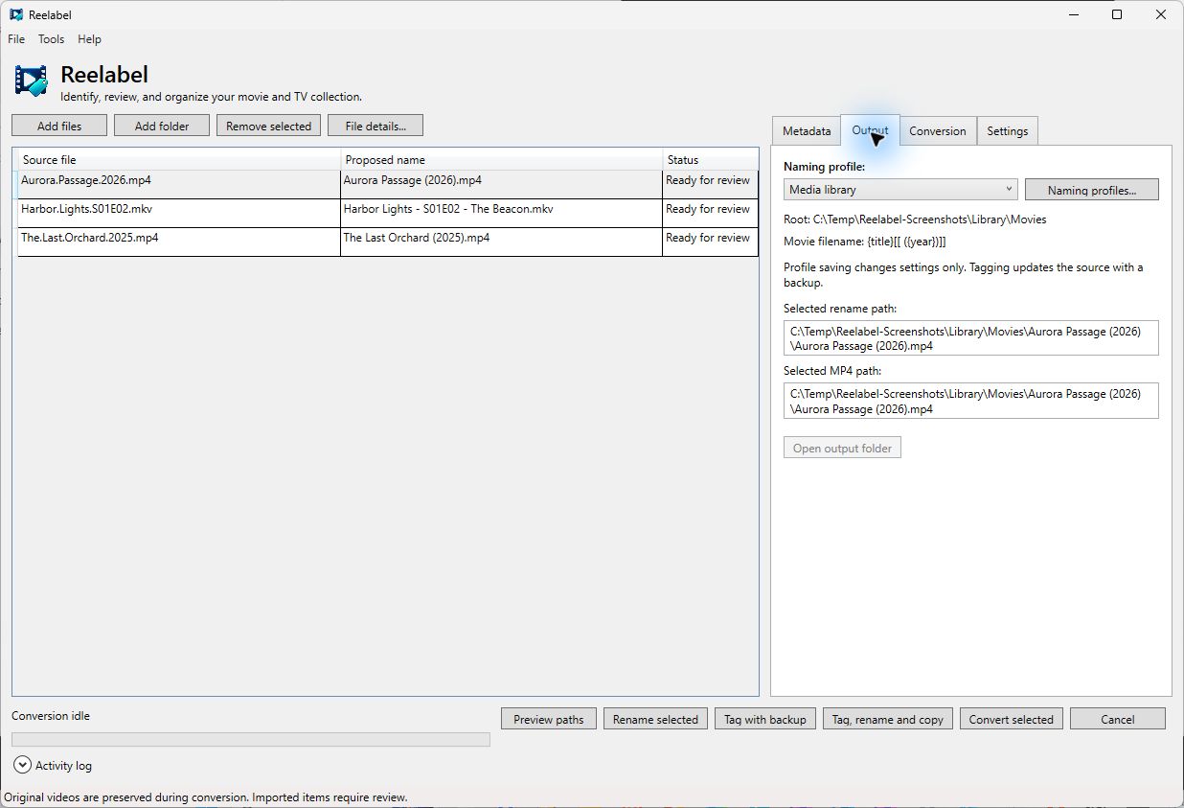The image size is (1184, 808).
Task: Click the Cancel button
Action: pyautogui.click(x=1118, y=719)
